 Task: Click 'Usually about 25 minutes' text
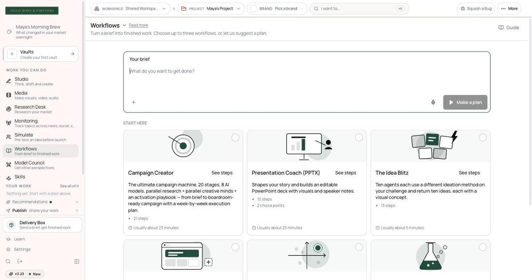point(279,228)
